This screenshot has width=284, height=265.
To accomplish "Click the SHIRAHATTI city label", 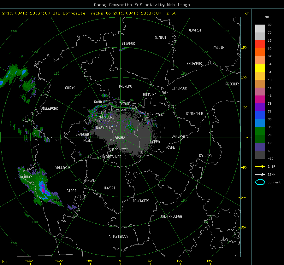I will coord(118,150).
